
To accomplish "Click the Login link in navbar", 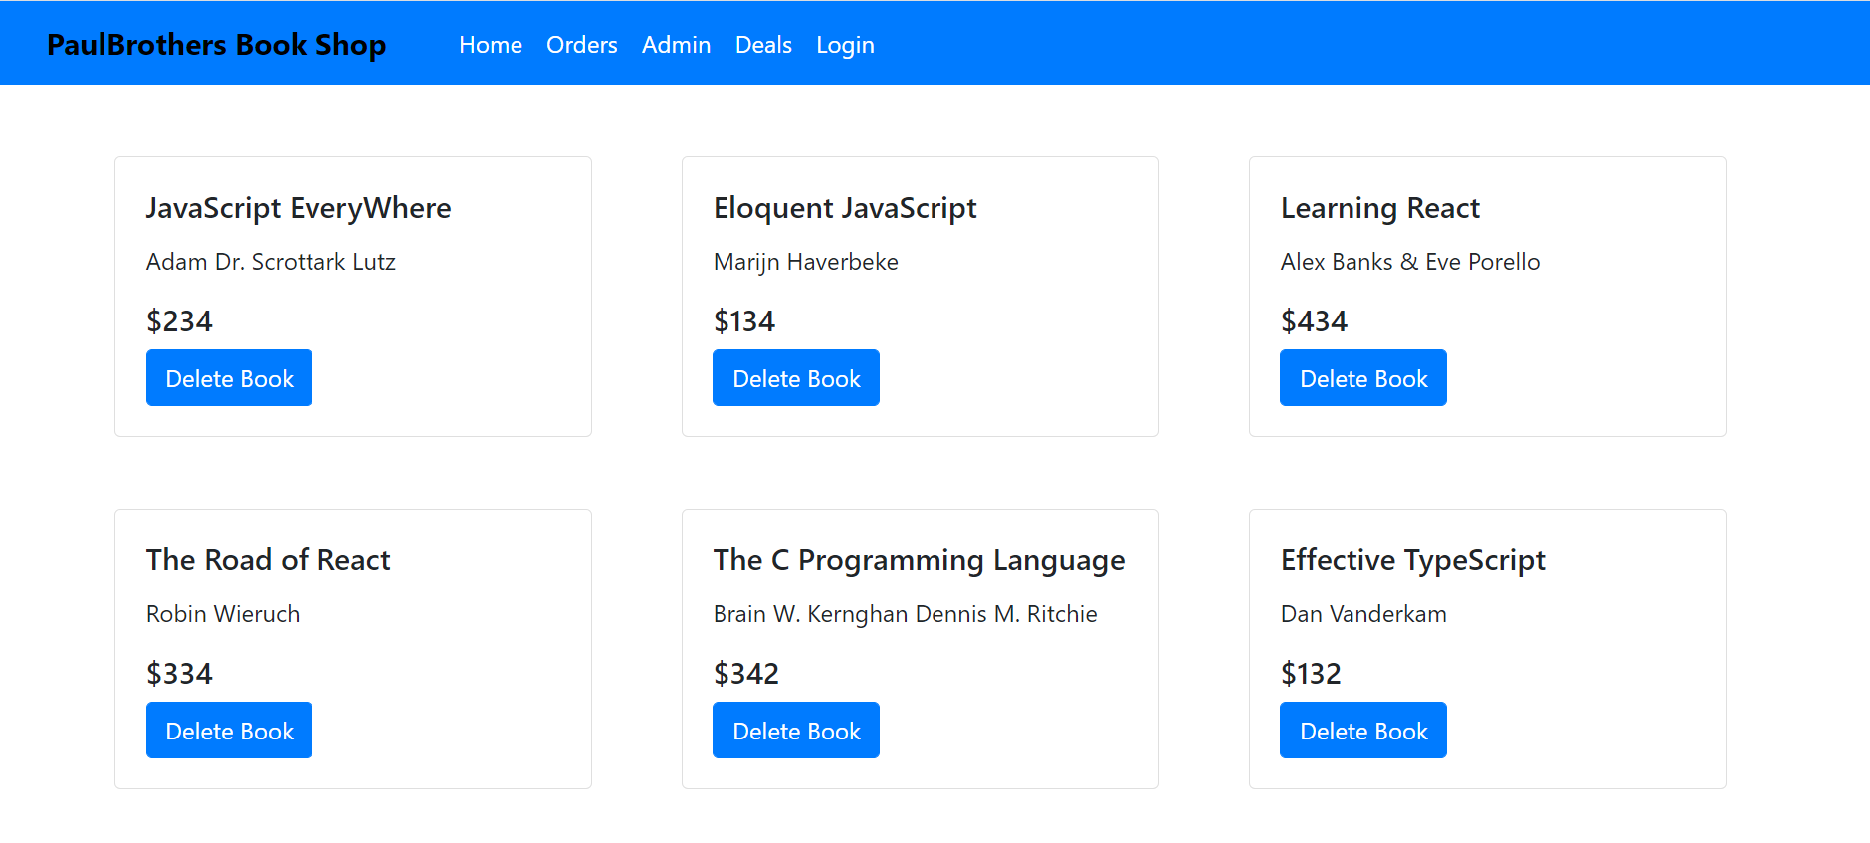I will click(845, 45).
